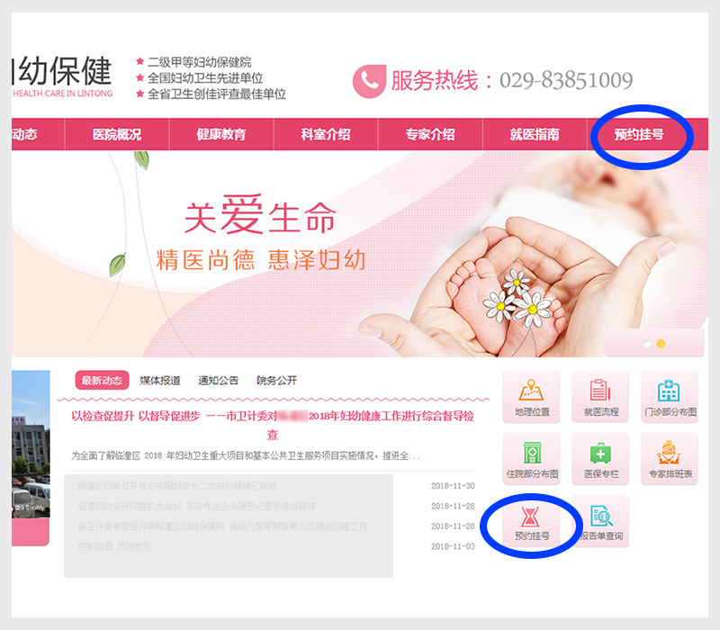Open the headline news article link
Image resolution: width=720 pixels, height=630 pixels.
(x=273, y=425)
